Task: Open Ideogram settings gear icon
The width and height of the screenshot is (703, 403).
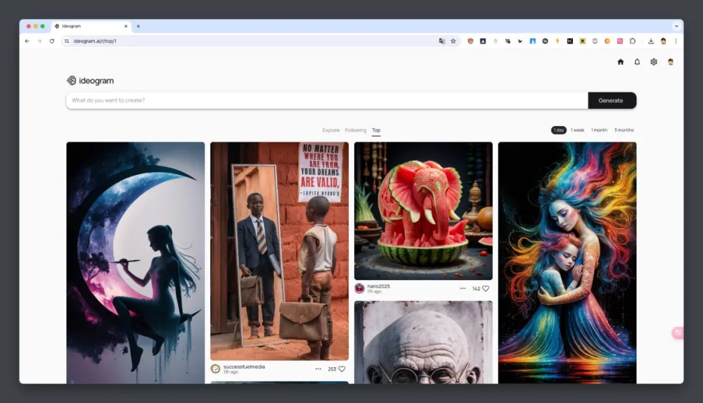Action: (654, 62)
